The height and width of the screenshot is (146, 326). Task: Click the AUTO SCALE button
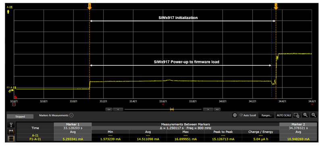(284, 115)
